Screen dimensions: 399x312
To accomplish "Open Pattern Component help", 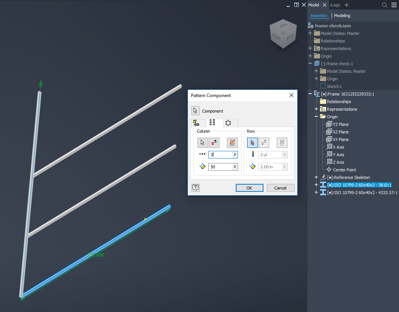I will point(196,188).
